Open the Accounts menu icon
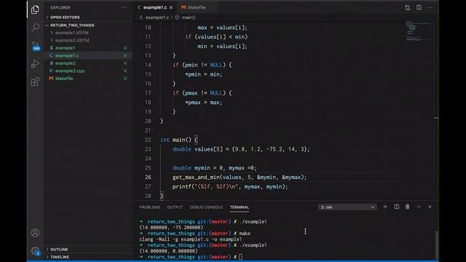Image resolution: width=466 pixels, height=262 pixels. (x=35, y=233)
